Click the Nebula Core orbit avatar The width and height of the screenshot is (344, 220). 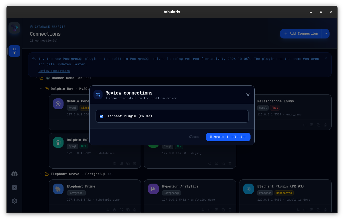point(58,104)
